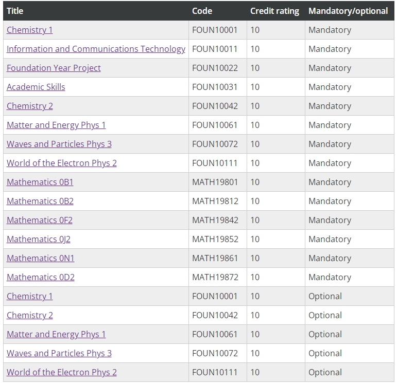Viewport: 397px width, 384px height.
Task: Select the mandatory Chemistry 2 link
Action: [x=30, y=106]
